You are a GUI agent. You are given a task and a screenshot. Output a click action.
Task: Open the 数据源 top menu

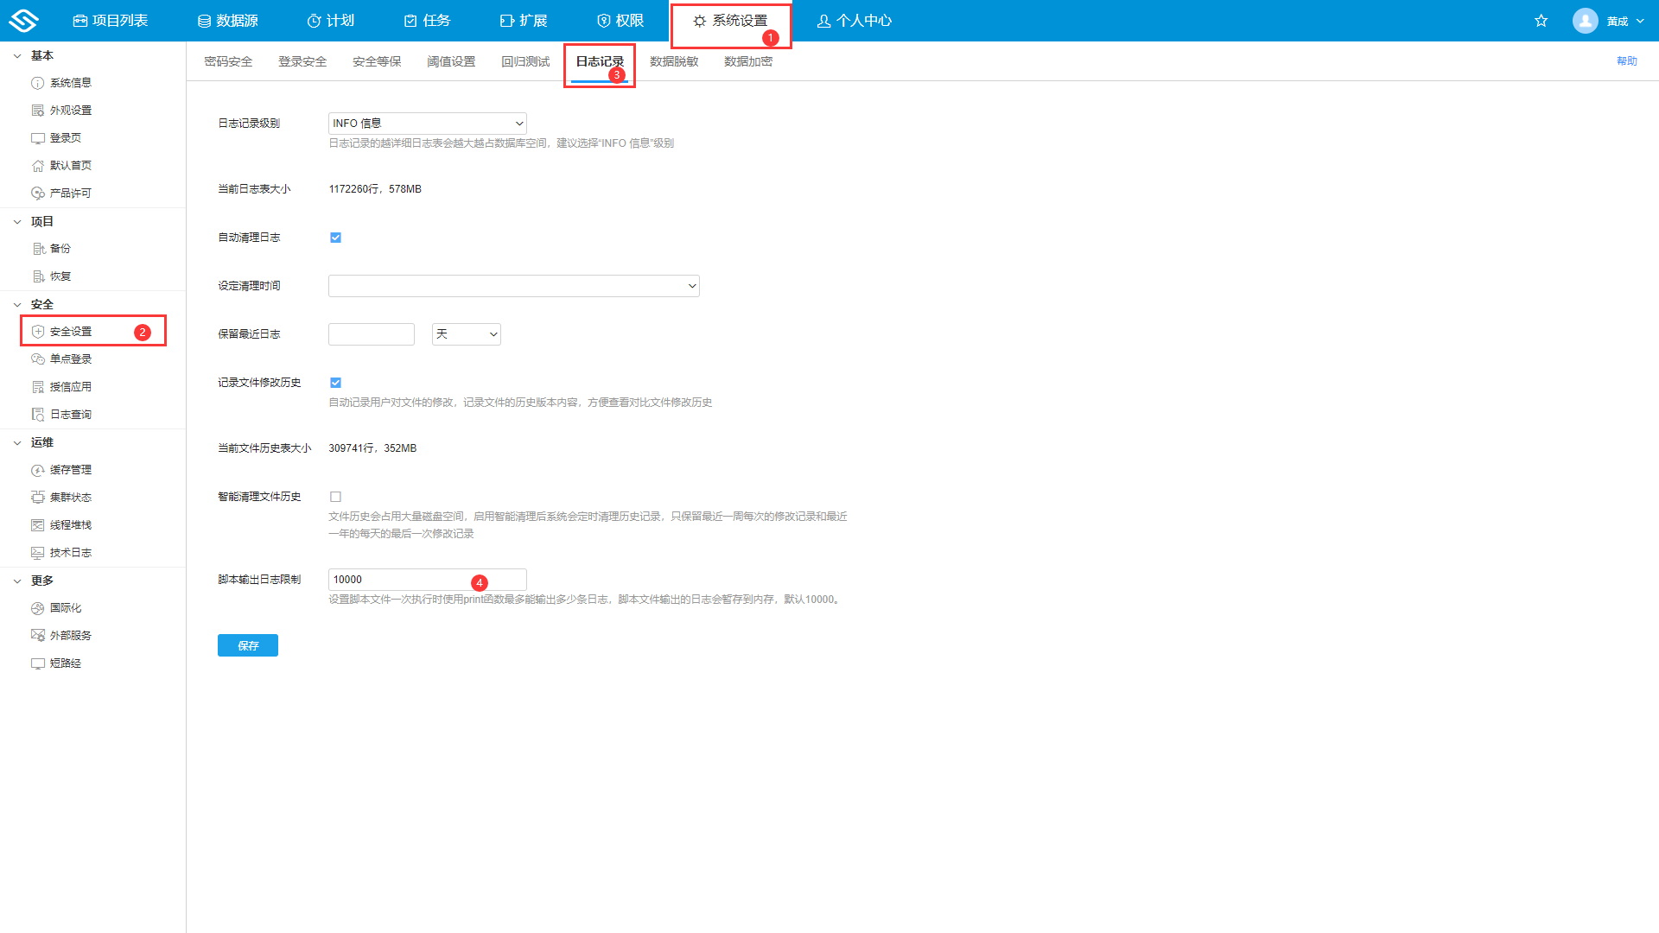click(227, 21)
